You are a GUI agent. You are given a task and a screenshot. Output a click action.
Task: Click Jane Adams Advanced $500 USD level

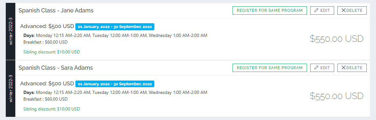click(47, 26)
